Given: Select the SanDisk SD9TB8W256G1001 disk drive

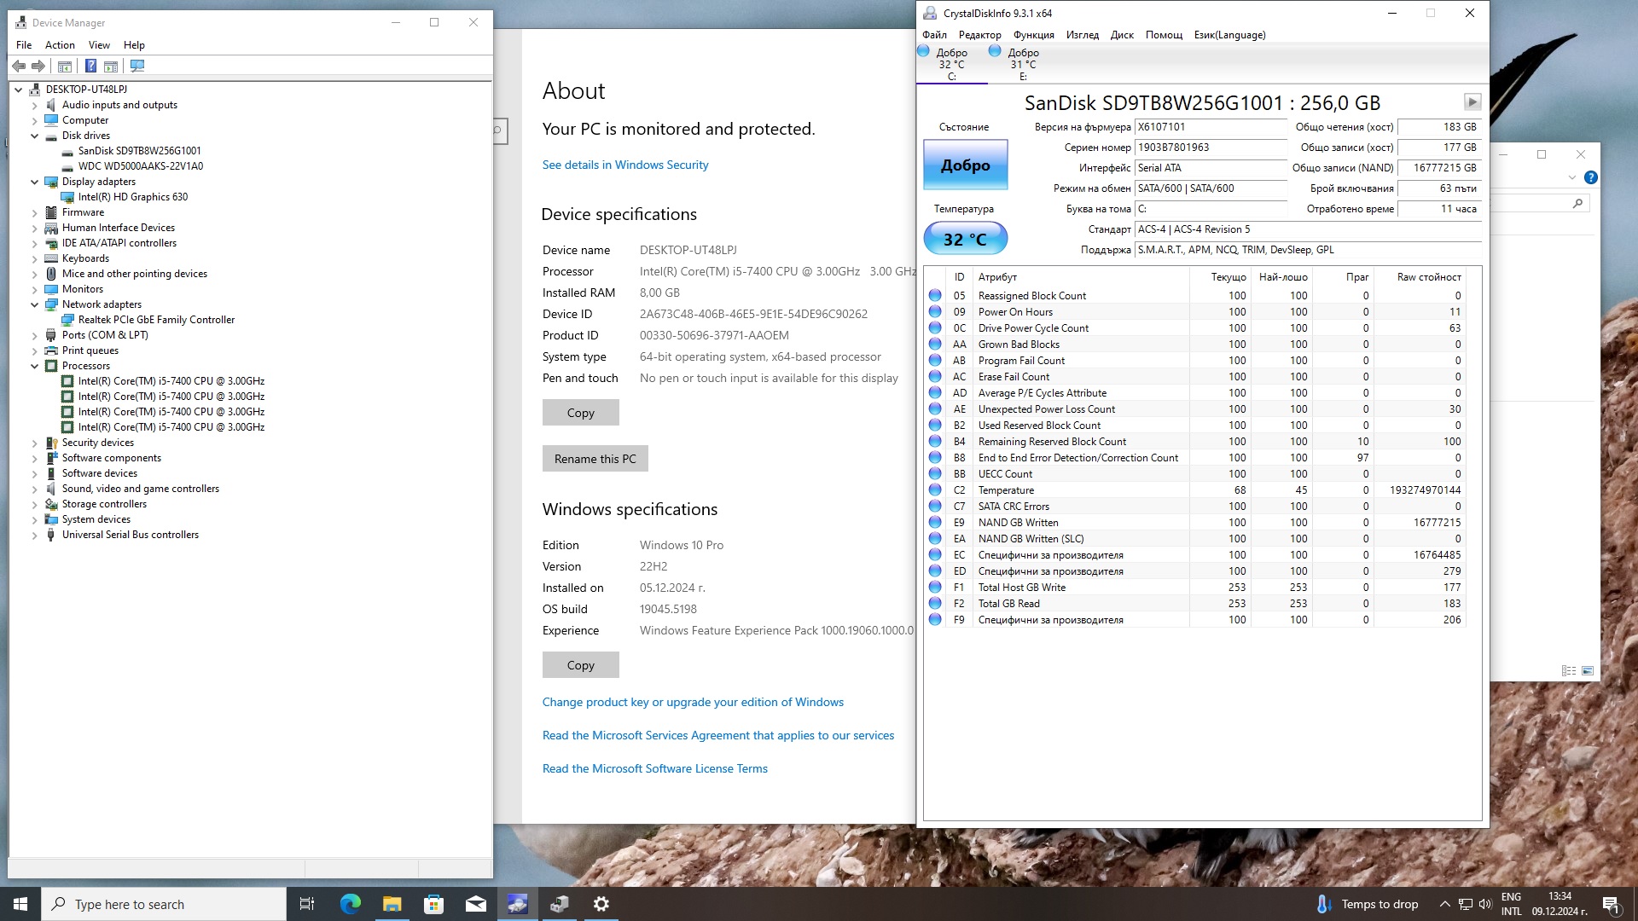Looking at the screenshot, I should pyautogui.click(x=139, y=151).
